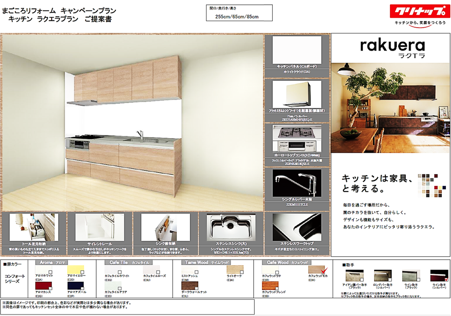
Task: Click the キッチンから、笑顔をつくろう tagline
Action: pos(420,23)
